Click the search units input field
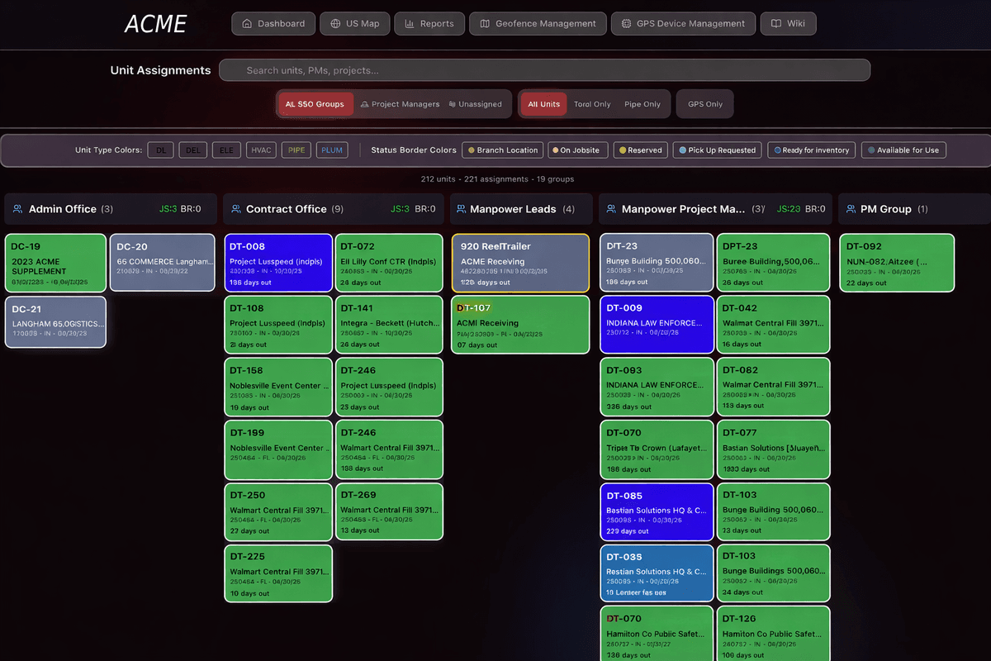Image resolution: width=991 pixels, height=661 pixels. pyautogui.click(x=544, y=69)
